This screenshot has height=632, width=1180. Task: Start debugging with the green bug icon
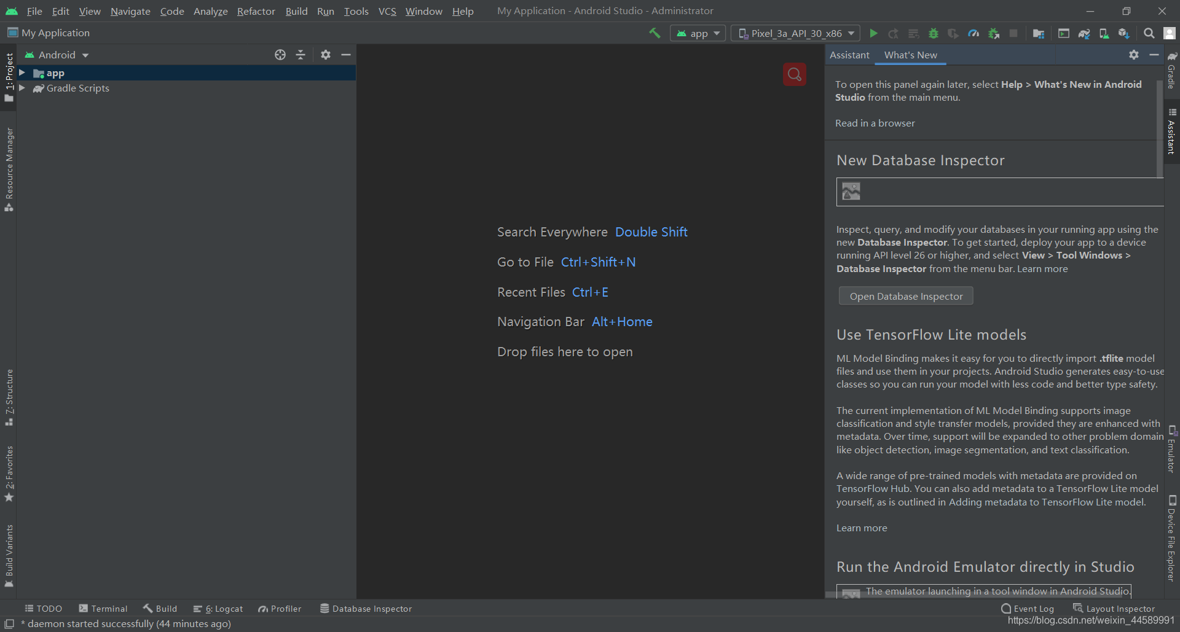(933, 33)
